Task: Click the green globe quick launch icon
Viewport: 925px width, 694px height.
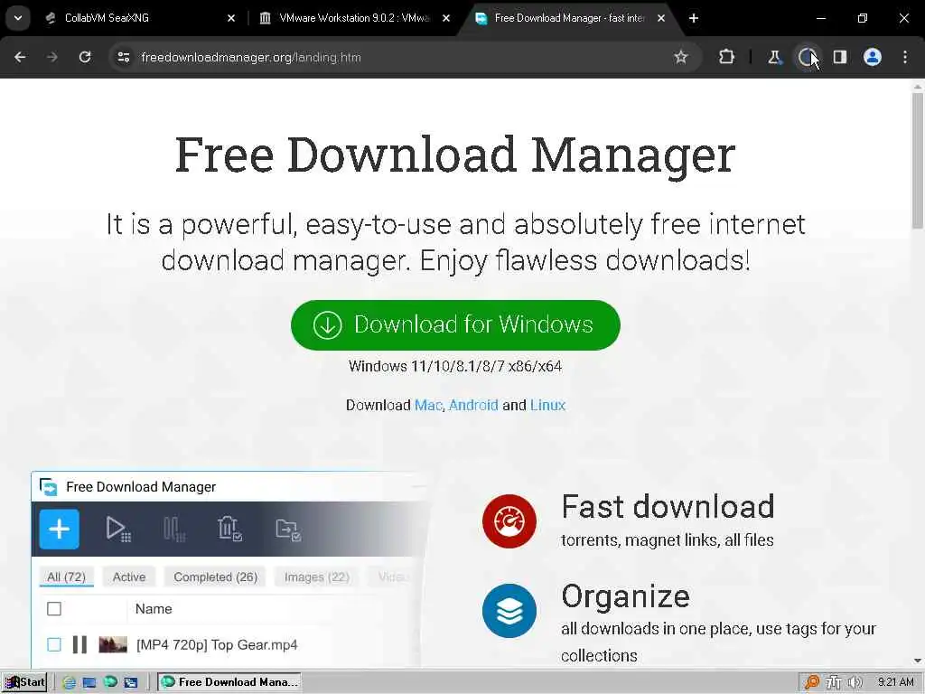Action: [x=110, y=682]
